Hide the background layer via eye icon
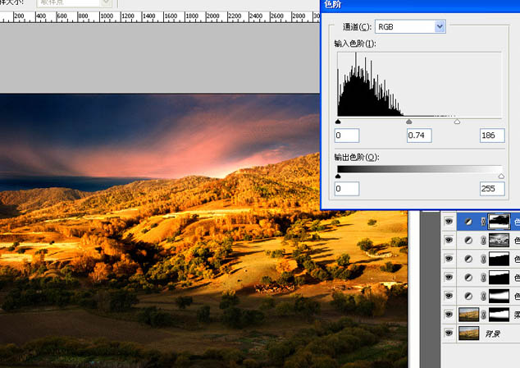 pyautogui.click(x=449, y=333)
